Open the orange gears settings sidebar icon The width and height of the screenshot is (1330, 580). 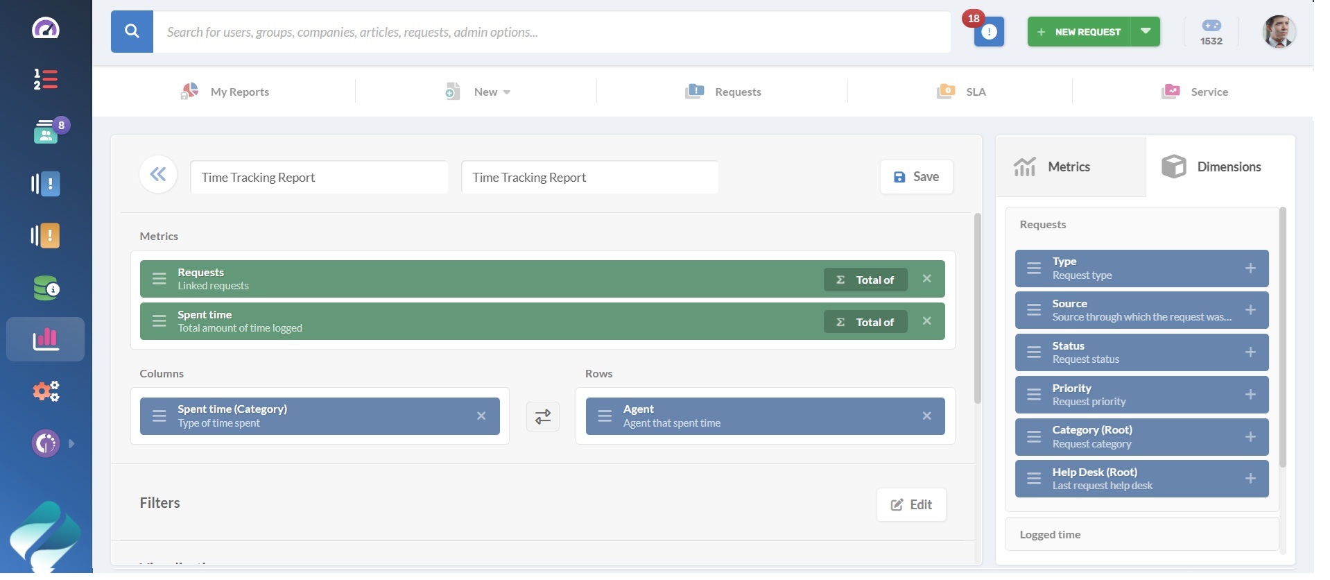tap(46, 391)
